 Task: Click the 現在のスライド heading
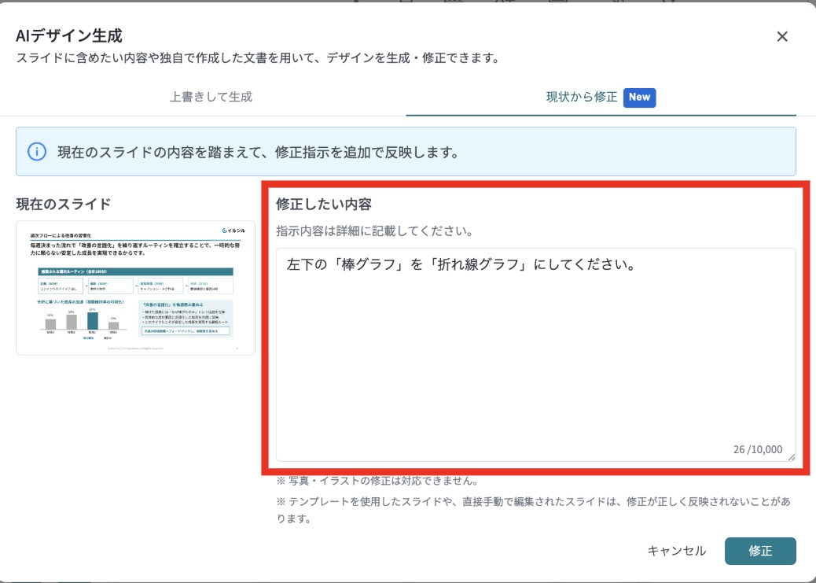pos(64,204)
